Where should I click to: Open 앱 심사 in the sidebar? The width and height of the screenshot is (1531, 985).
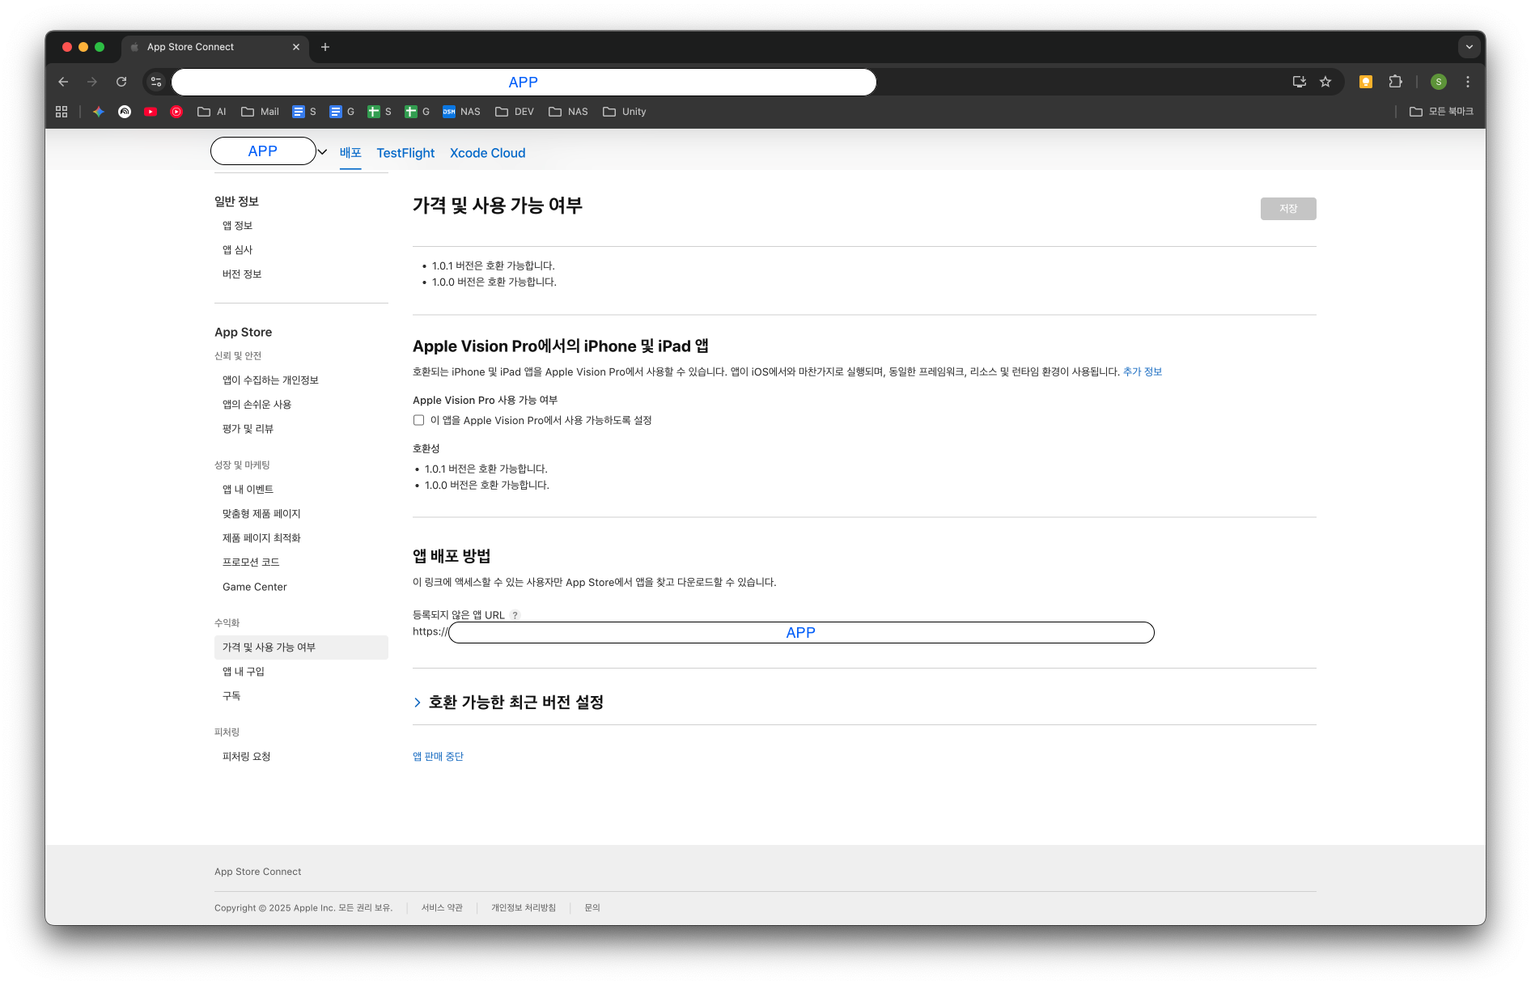click(238, 250)
